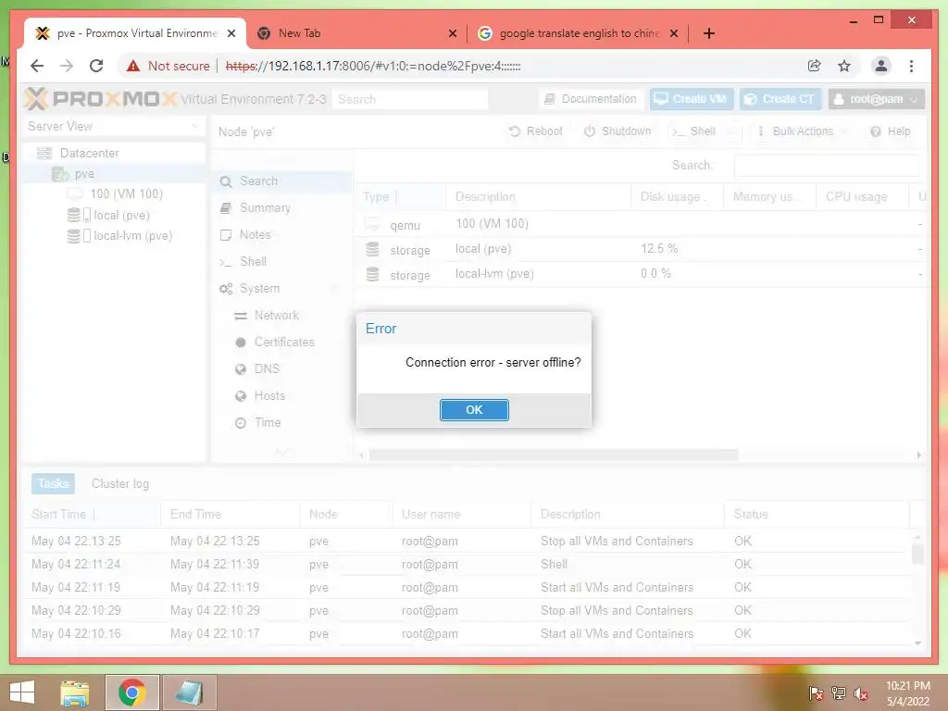Open System in the node menu
948x711 pixels.
[281, 289]
